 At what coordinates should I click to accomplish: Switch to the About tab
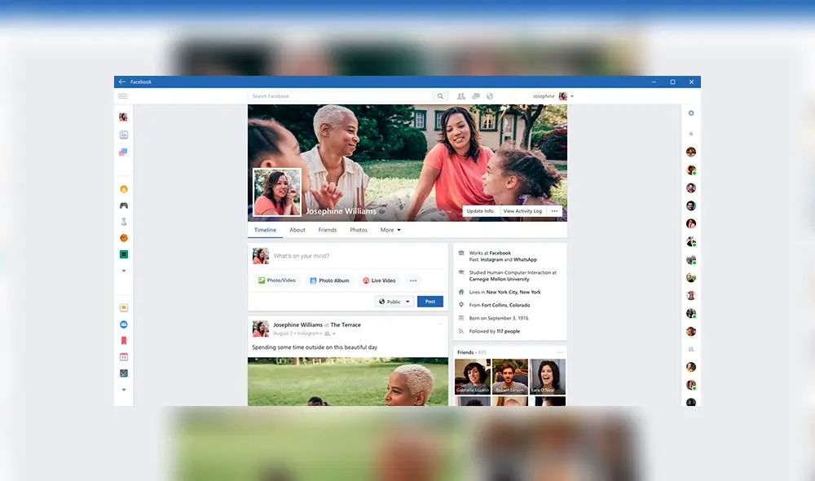[x=297, y=229]
